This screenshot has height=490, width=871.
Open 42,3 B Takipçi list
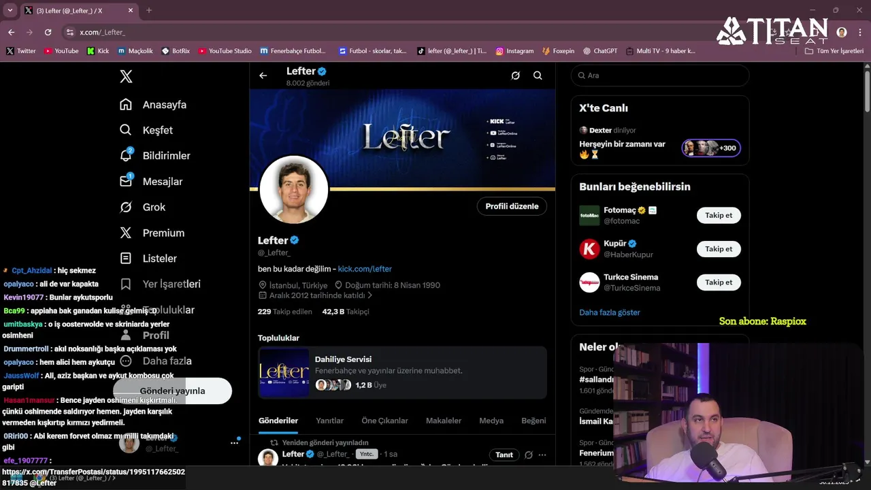(346, 312)
